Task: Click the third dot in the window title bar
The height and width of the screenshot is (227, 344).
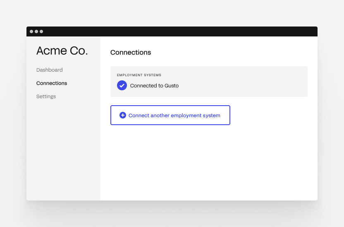Action: point(41,31)
